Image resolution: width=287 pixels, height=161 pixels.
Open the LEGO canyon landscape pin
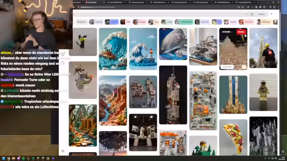[x=113, y=101]
